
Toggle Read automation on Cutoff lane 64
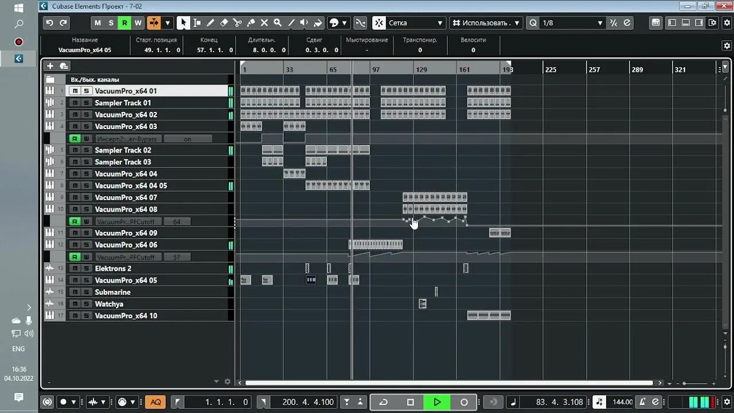(74, 221)
